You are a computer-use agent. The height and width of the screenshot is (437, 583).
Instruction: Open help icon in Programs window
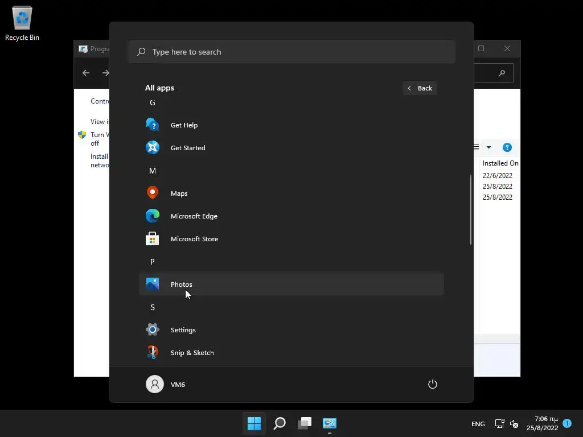(507, 147)
